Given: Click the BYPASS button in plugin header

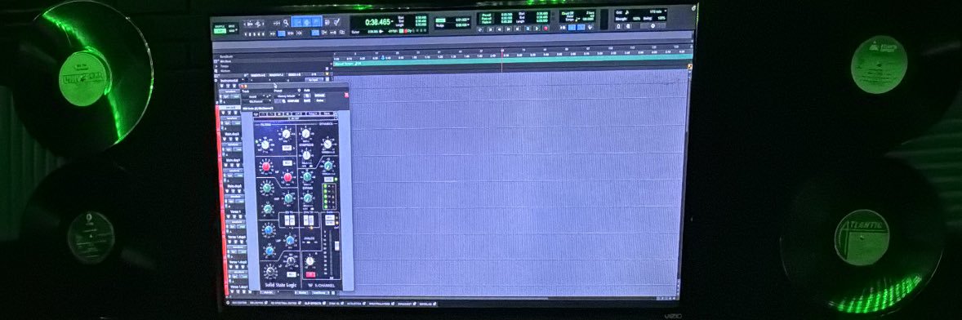Looking at the screenshot, I should (319, 95).
